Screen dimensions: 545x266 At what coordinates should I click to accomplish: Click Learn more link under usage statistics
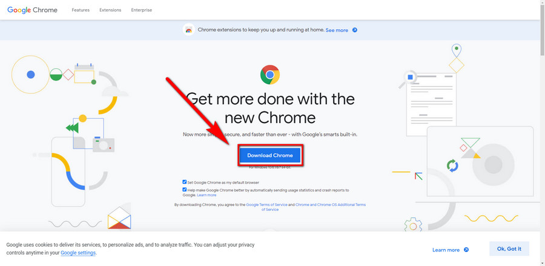tap(206, 195)
